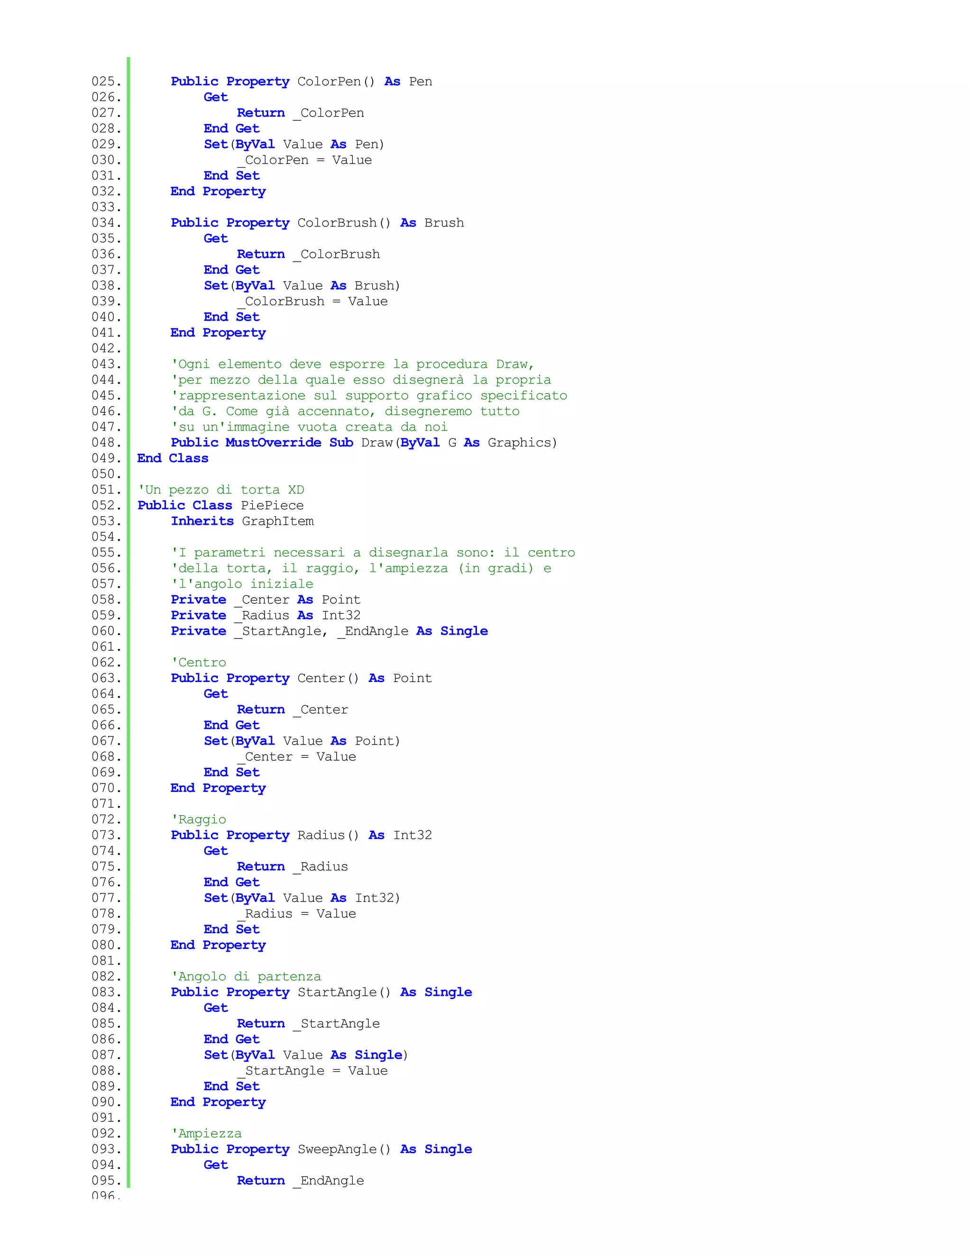Click comment ''su un'immagine vuota creata da noi'

point(309,427)
